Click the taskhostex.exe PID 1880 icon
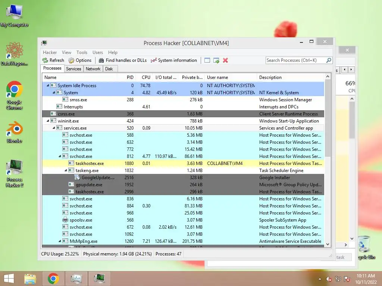382x286 pixels. point(71,163)
